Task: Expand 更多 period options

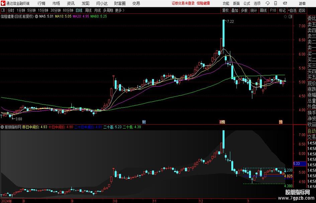Action: (x=120, y=10)
